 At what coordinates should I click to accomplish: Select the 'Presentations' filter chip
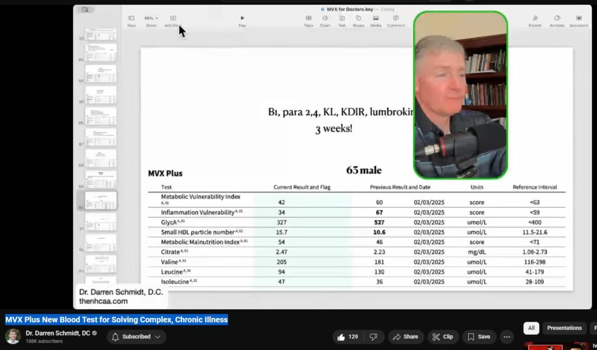click(564, 328)
